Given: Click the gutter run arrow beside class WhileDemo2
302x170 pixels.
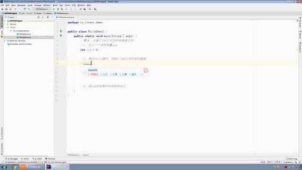Looking at the screenshot, I should tap(61, 31).
